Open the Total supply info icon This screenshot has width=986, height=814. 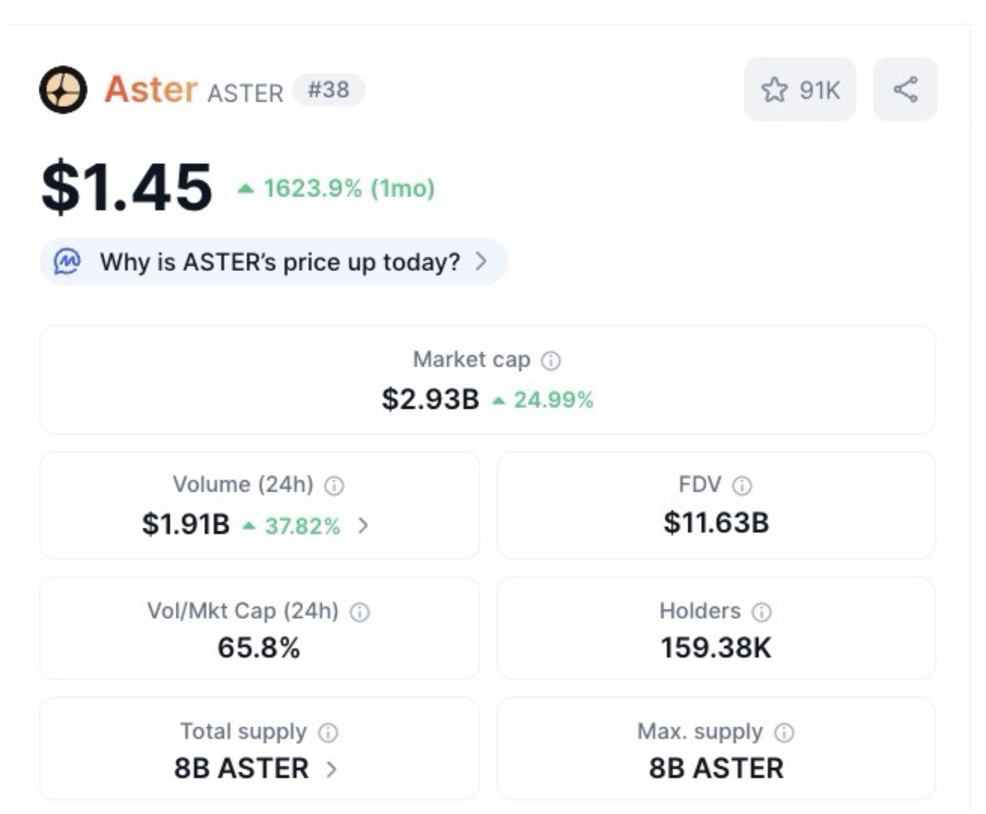(x=329, y=731)
